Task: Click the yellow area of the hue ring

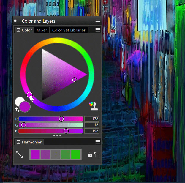Action: click(x=57, y=40)
